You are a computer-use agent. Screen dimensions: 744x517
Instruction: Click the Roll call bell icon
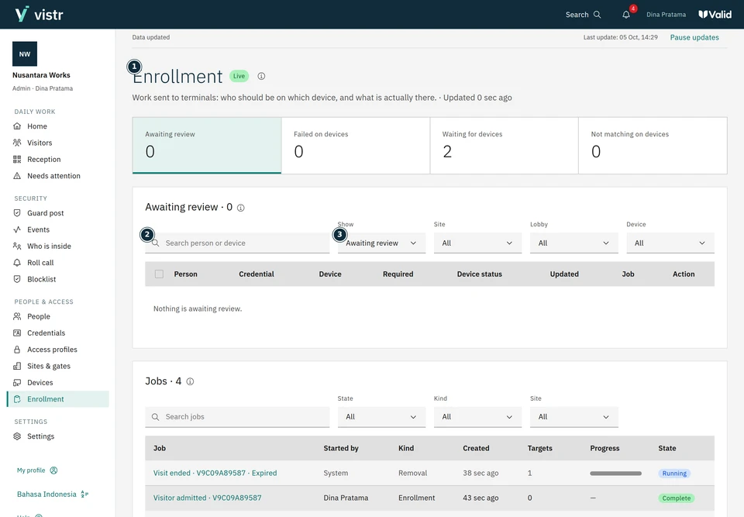pyautogui.click(x=17, y=263)
